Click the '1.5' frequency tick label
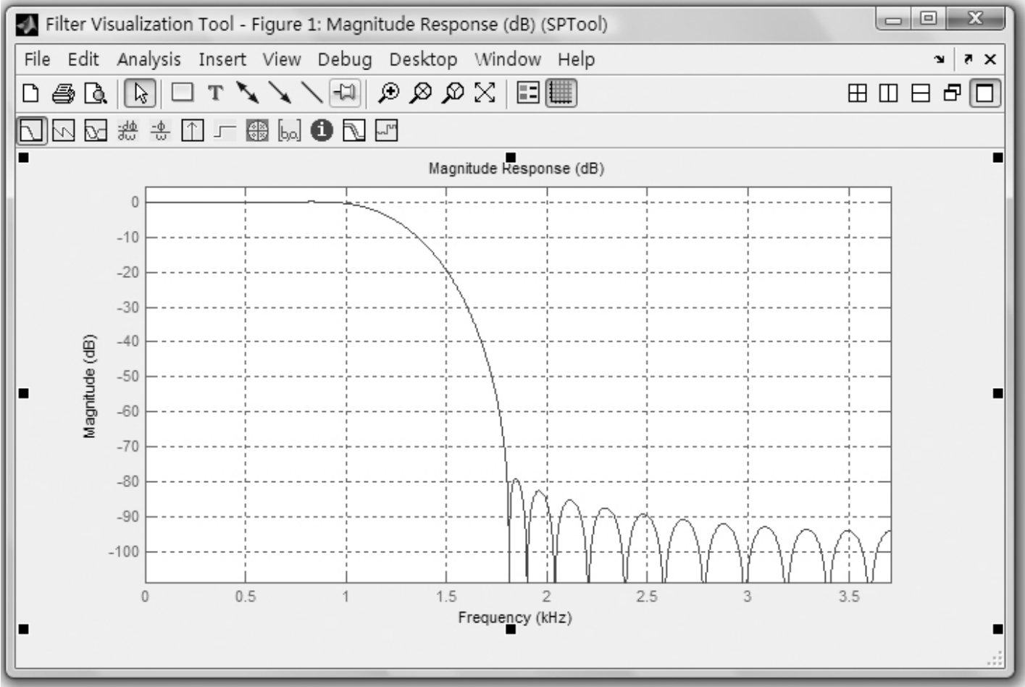 pyautogui.click(x=446, y=597)
